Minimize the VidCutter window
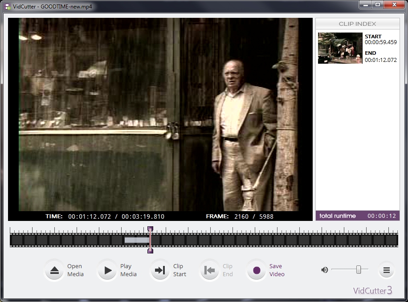The height and width of the screenshot is (302, 408). click(x=366, y=5)
